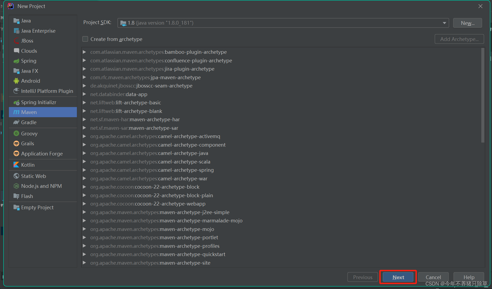The image size is (492, 289).
Task: Select the Node.js and NPM icon
Action: [x=16, y=186]
